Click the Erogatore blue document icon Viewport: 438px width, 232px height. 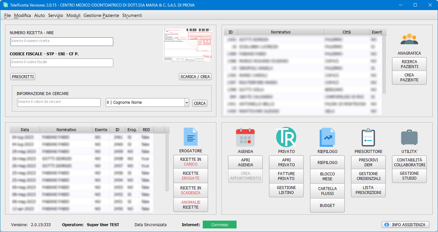[190, 137]
